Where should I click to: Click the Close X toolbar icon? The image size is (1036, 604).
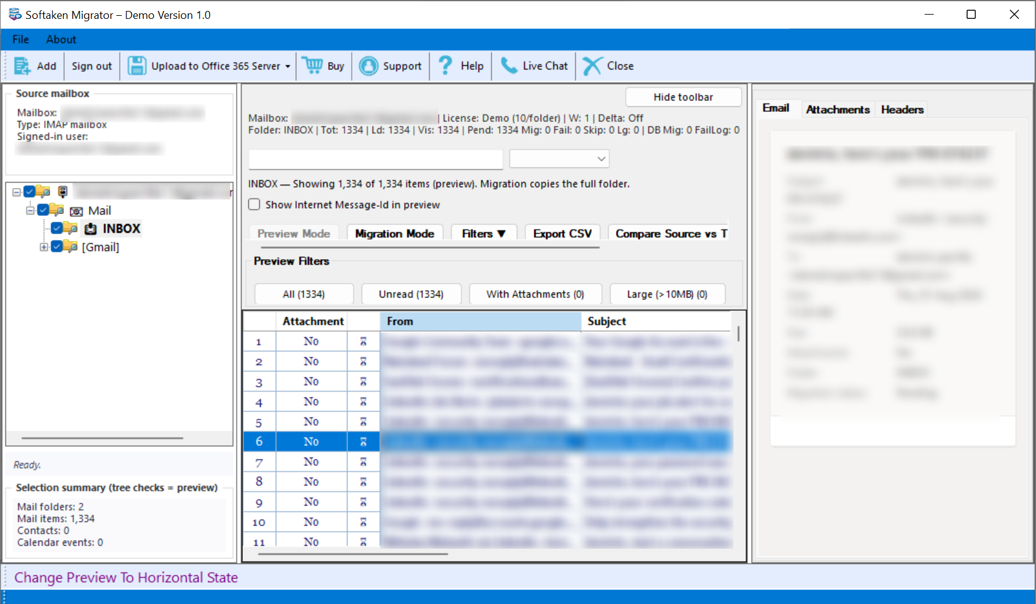[592, 66]
